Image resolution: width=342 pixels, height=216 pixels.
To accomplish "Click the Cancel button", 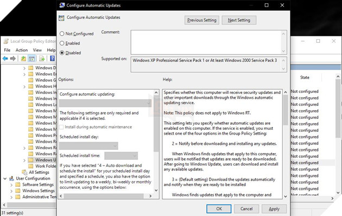I will 246,209.
